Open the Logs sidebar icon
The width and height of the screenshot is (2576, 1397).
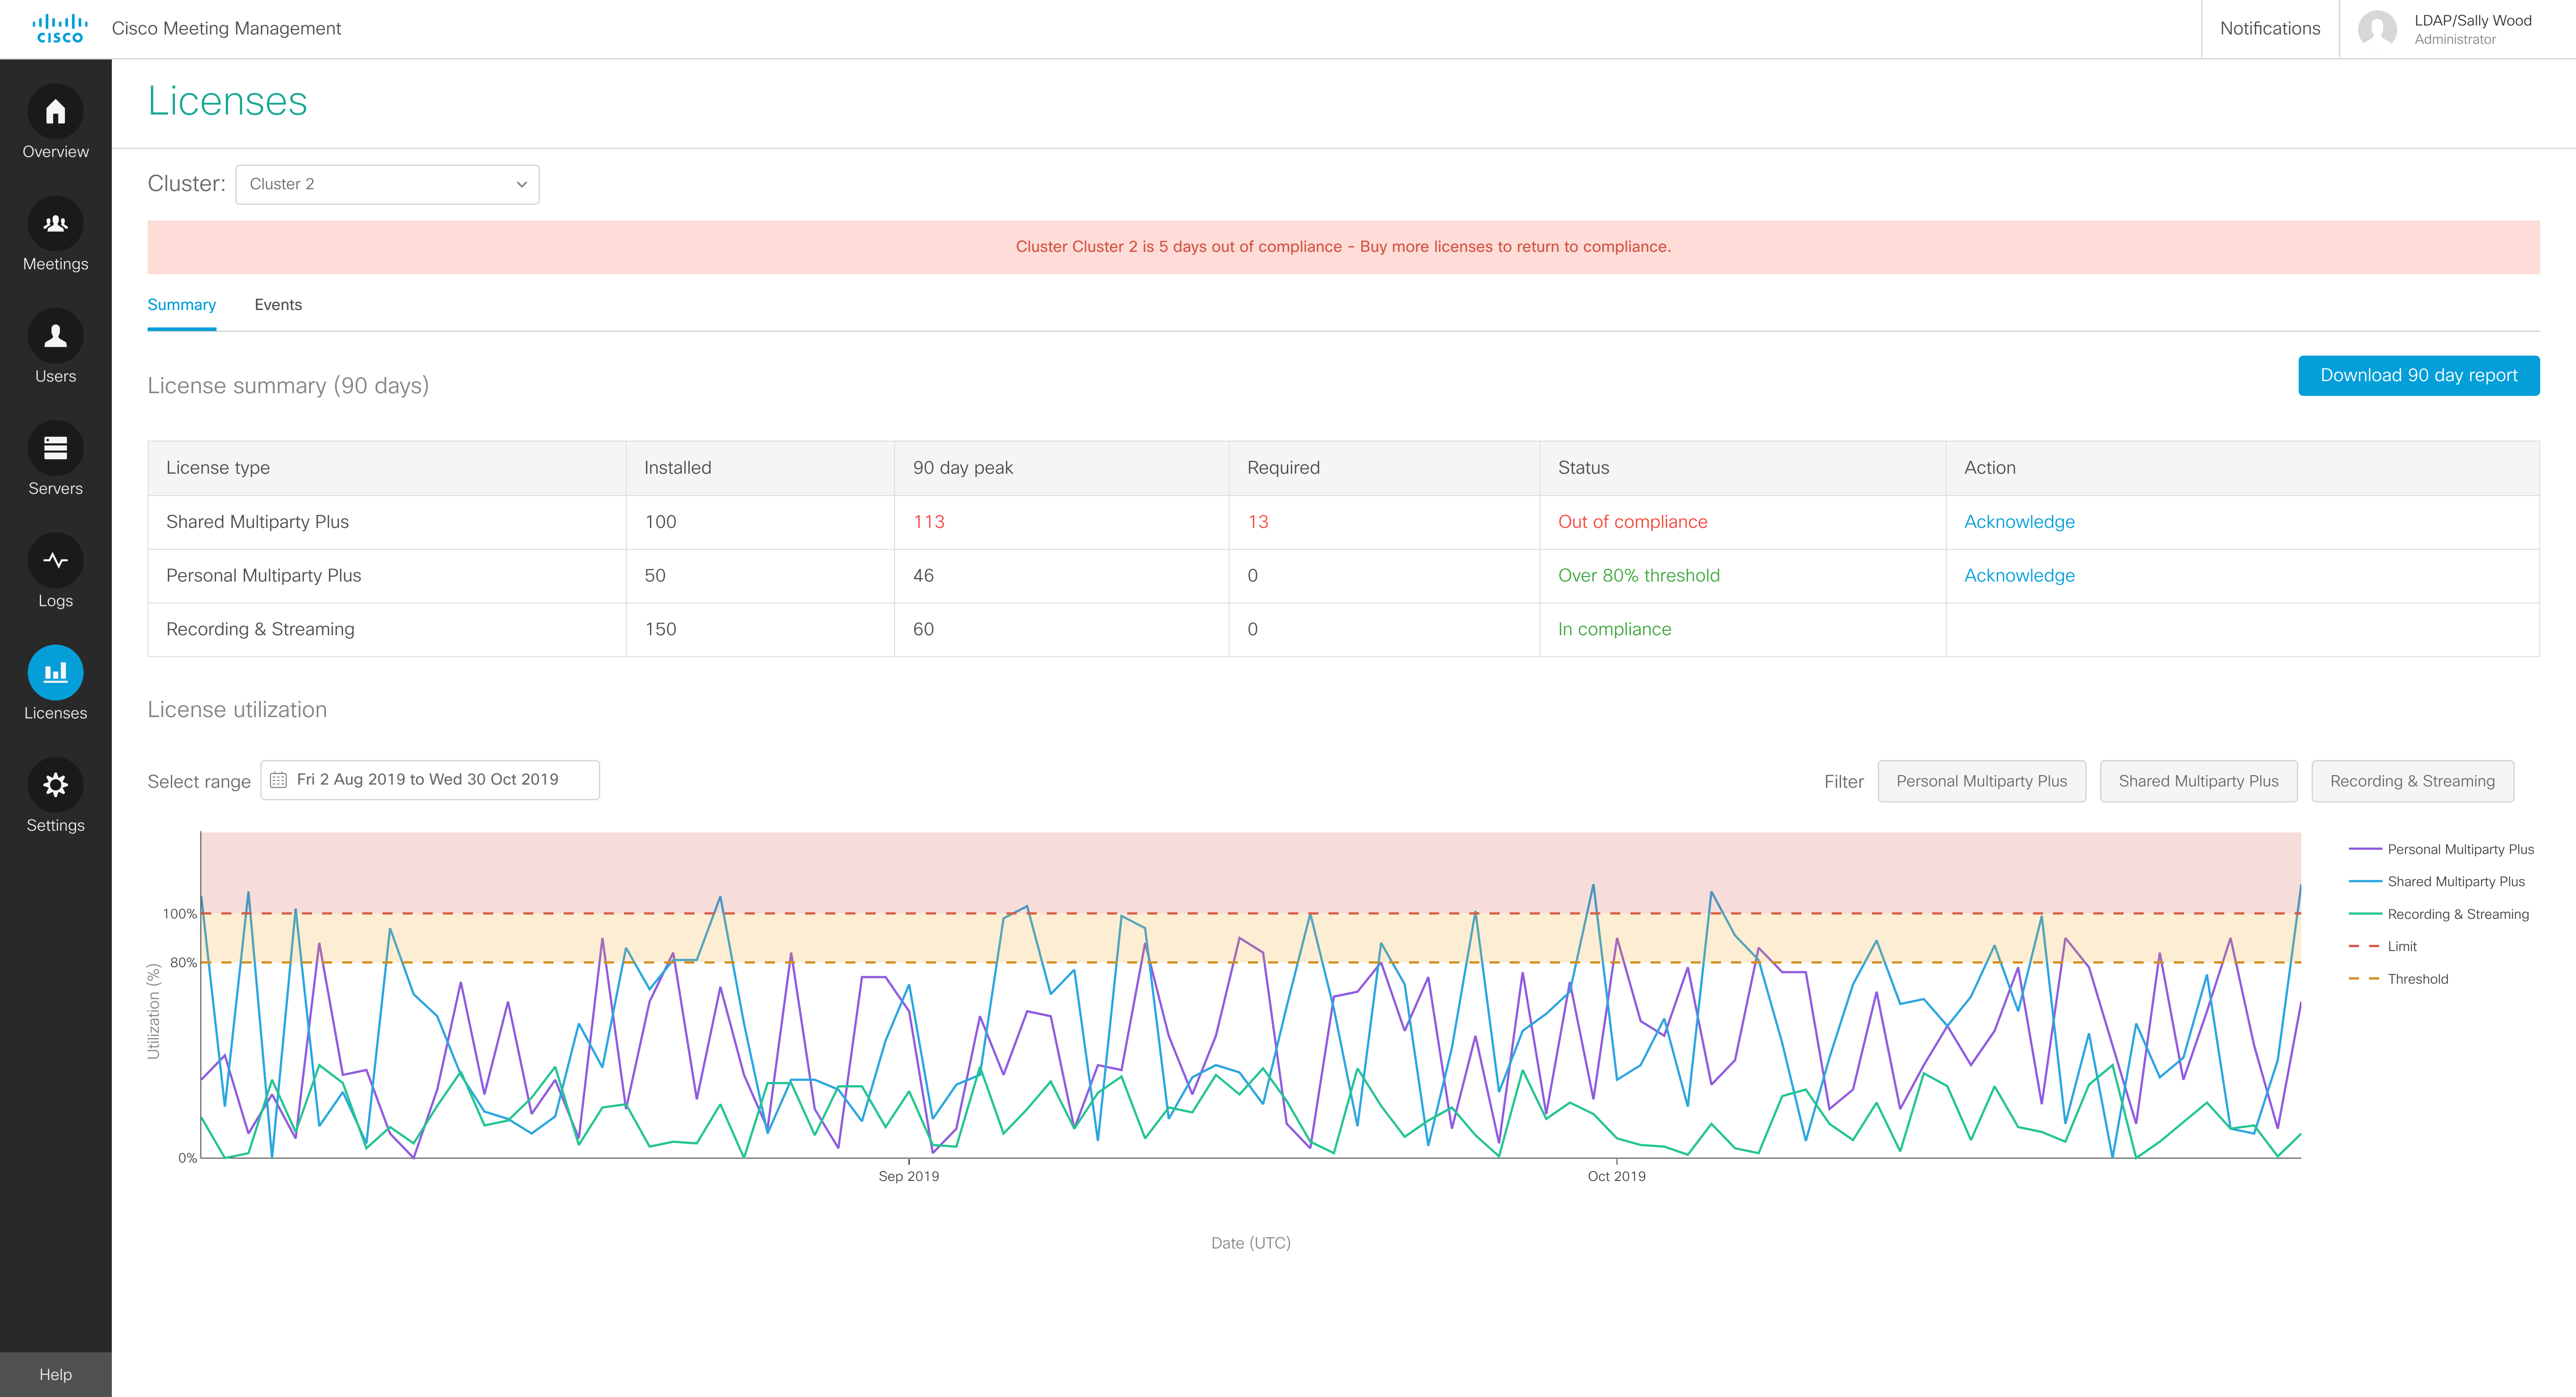pyautogui.click(x=55, y=561)
